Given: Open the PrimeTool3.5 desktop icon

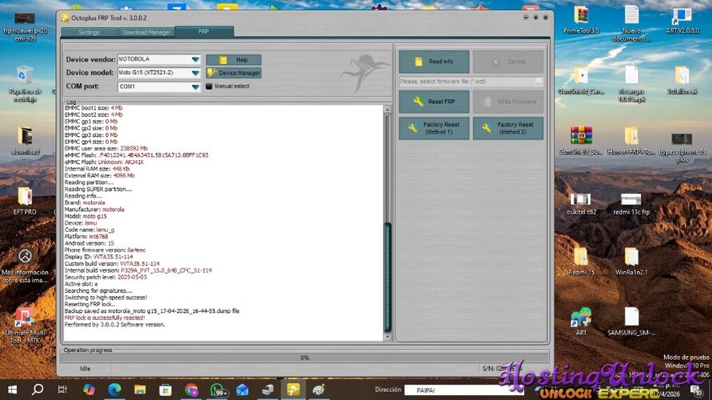Looking at the screenshot, I should pyautogui.click(x=581, y=21).
